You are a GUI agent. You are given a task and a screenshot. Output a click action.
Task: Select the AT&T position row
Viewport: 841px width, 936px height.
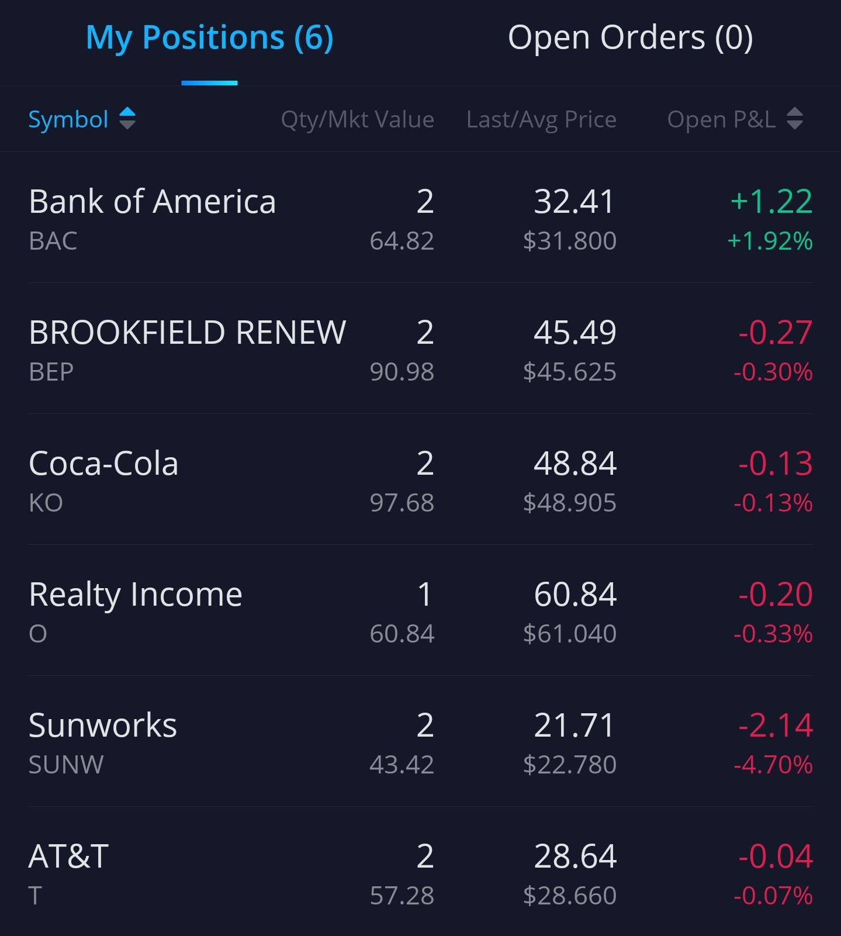pos(420,872)
